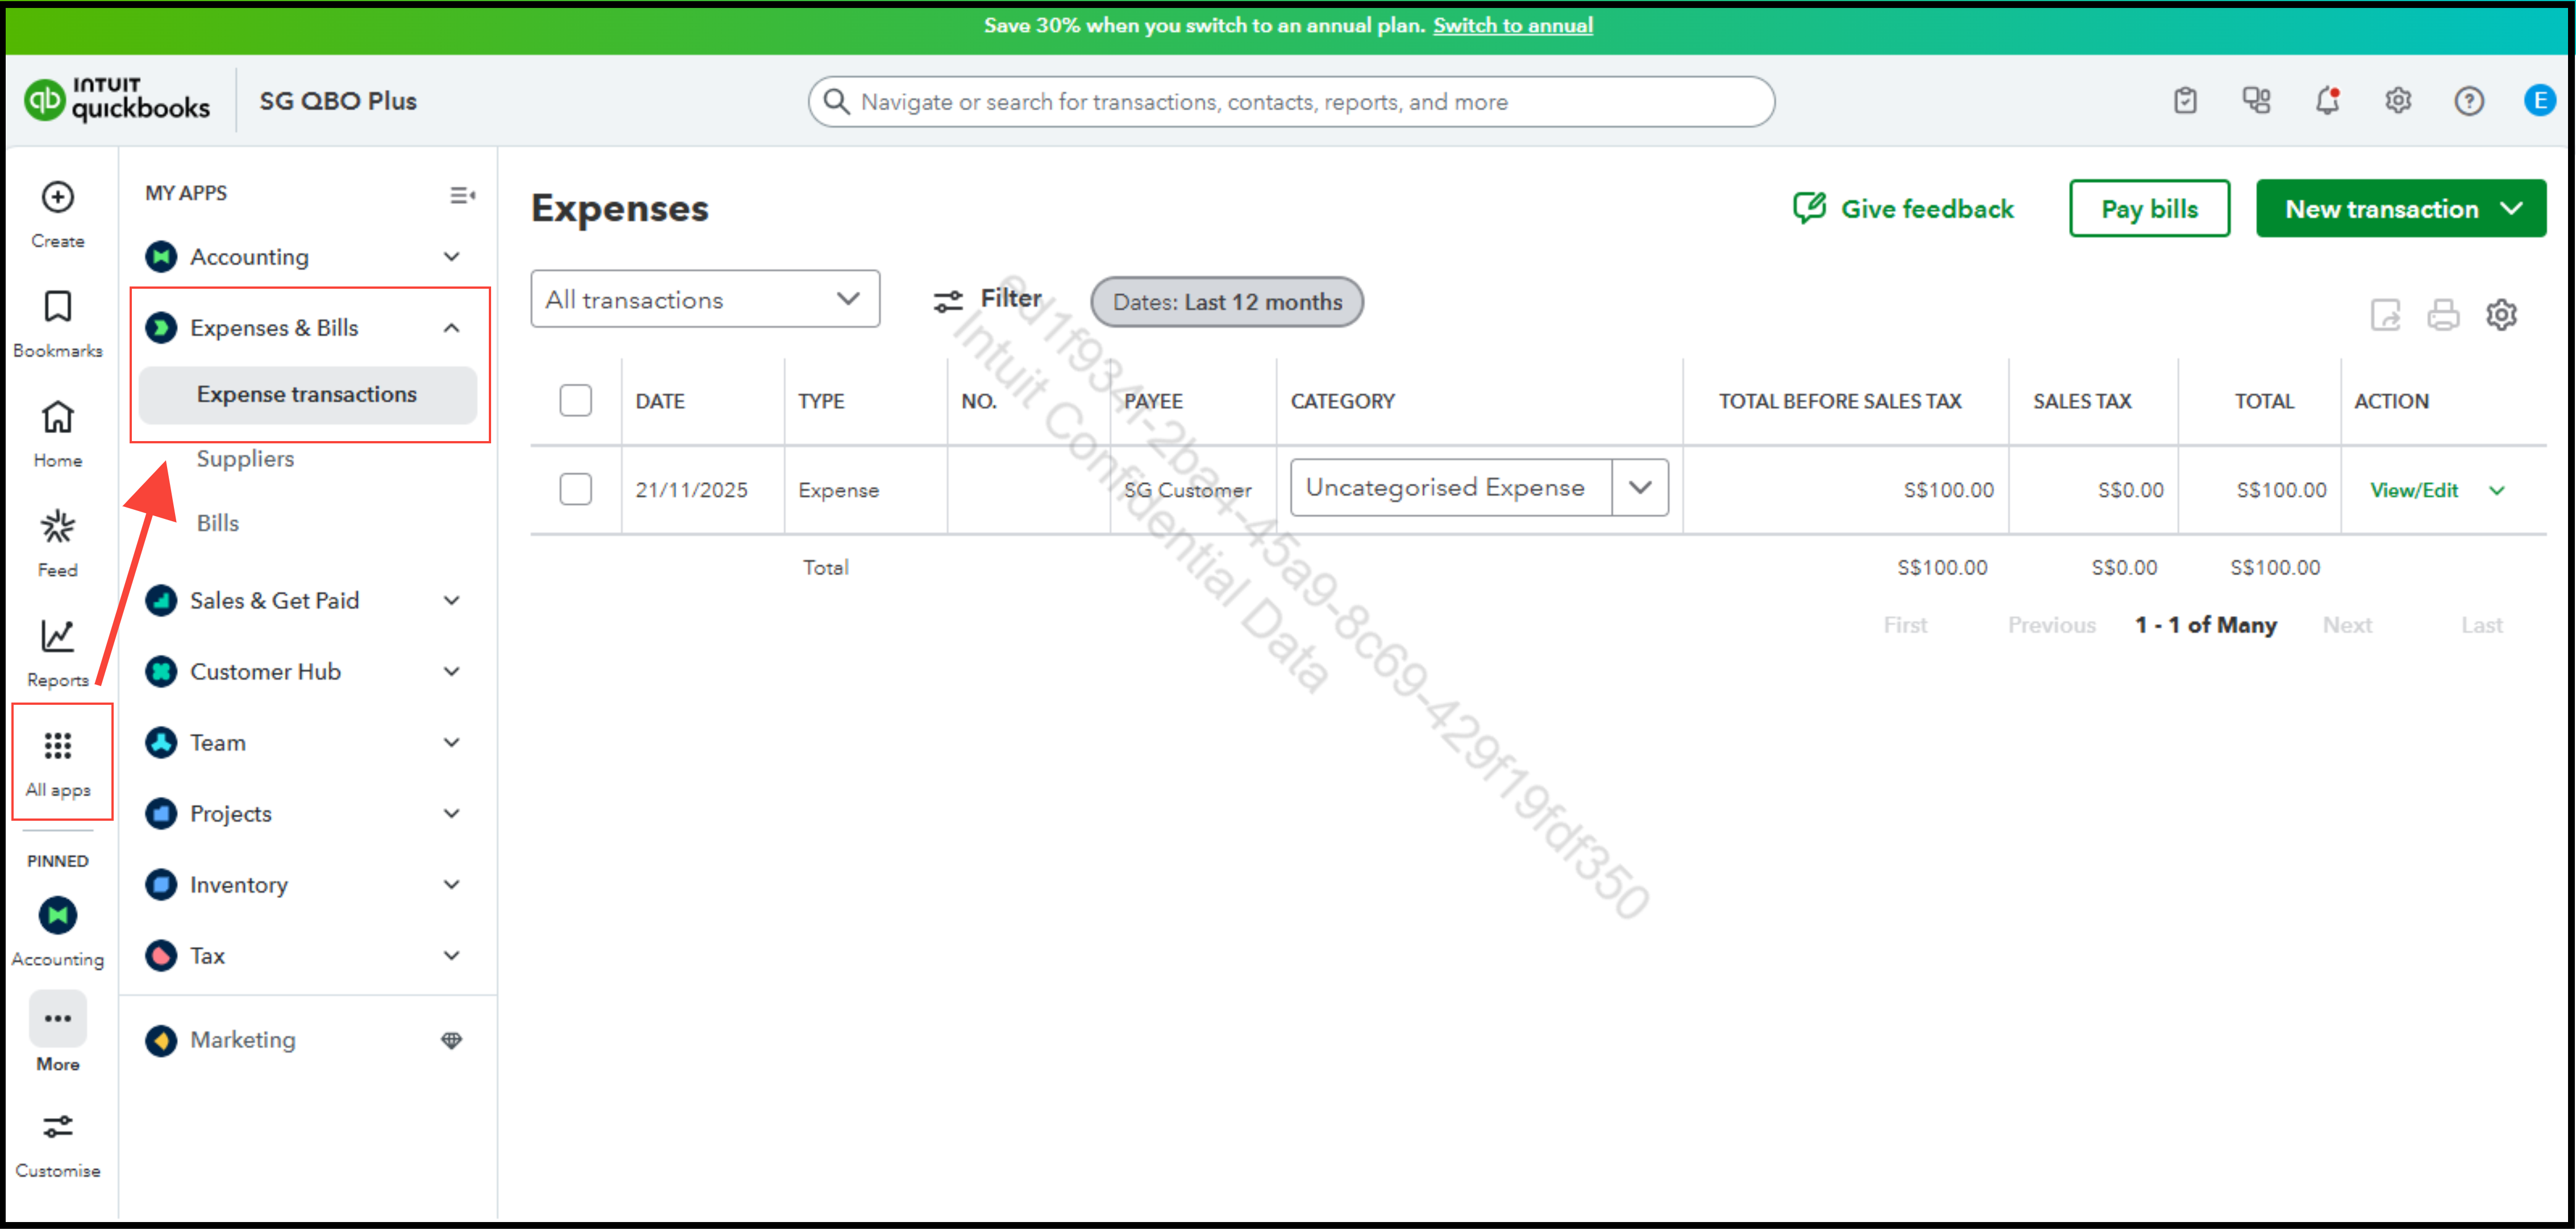The height and width of the screenshot is (1230, 2576).
Task: Check the 21/11/2025 expense row checkbox
Action: click(576, 490)
